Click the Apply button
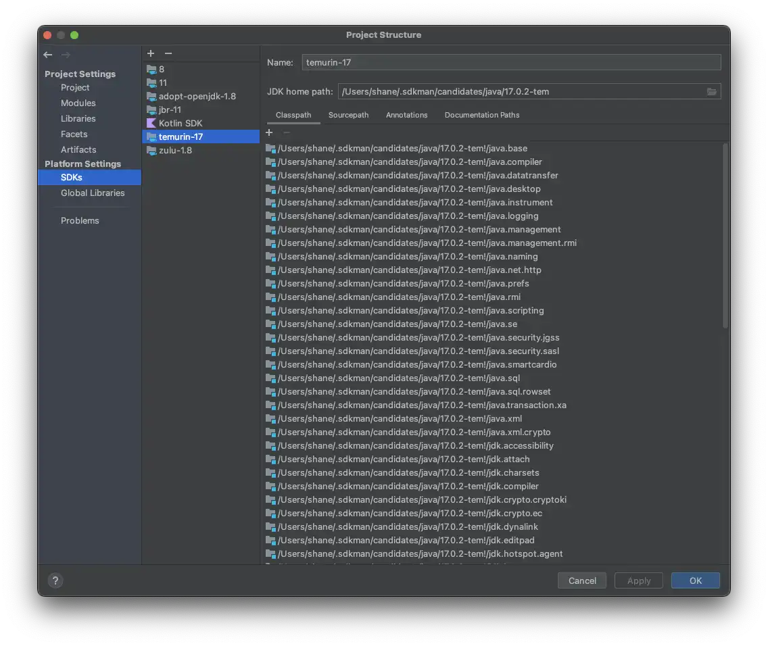Screen dimensions: 768x646 click(639, 580)
